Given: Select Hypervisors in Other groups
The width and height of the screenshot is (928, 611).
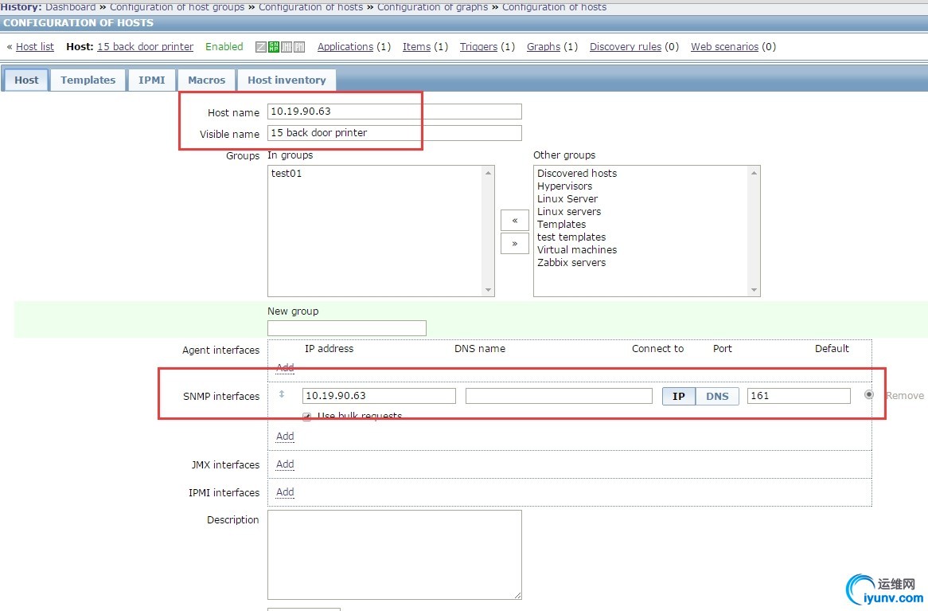Looking at the screenshot, I should [x=564, y=186].
